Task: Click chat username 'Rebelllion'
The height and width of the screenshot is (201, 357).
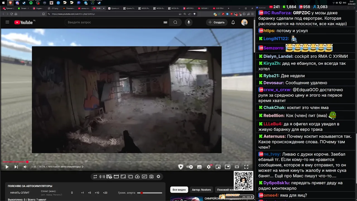Action: pyautogui.click(x=274, y=116)
